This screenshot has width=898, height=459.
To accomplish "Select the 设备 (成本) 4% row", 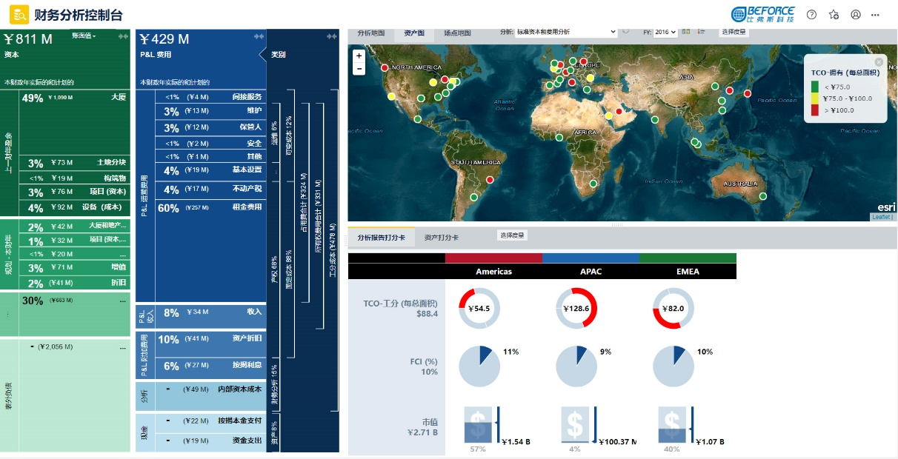I will [74, 208].
